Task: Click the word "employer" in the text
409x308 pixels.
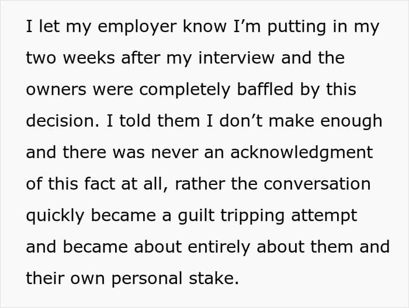Action: (x=137, y=27)
